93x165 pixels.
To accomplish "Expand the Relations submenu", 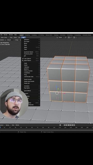I will coord(30,69).
